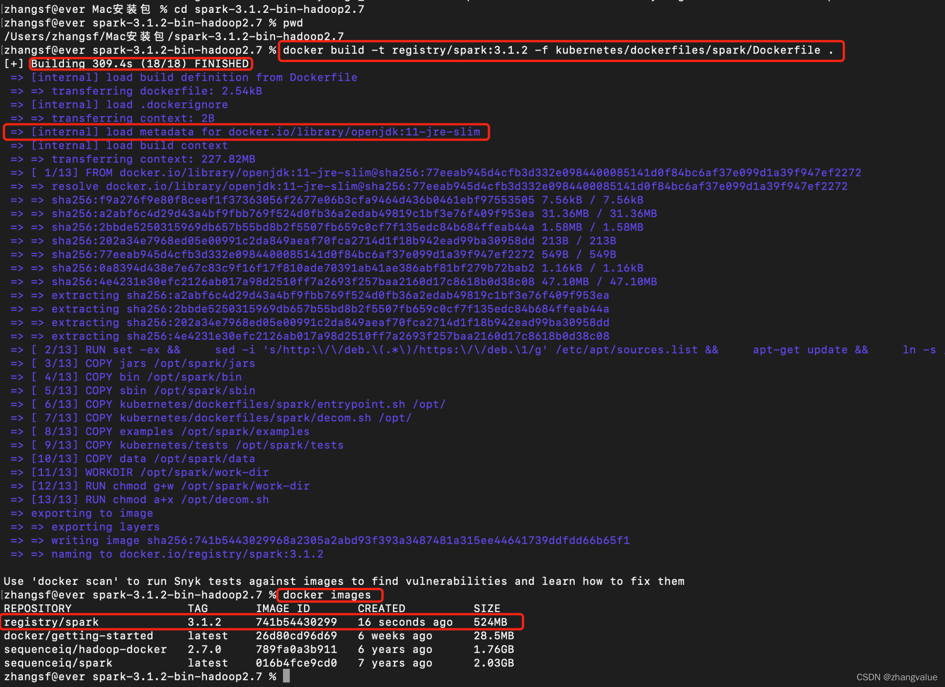Screen dimensions: 945x687
Task: Click the [13/13] RUN chmod a+x line
Action: point(150,500)
